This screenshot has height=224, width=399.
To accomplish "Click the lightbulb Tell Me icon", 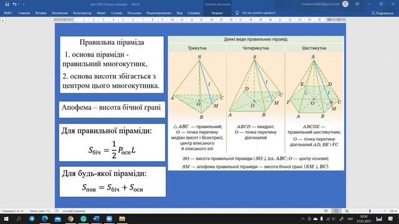I will pyautogui.click(x=237, y=12).
